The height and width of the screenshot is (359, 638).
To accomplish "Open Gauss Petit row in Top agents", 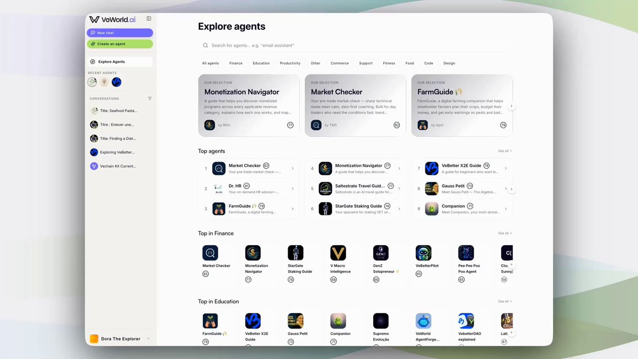I will point(462,189).
